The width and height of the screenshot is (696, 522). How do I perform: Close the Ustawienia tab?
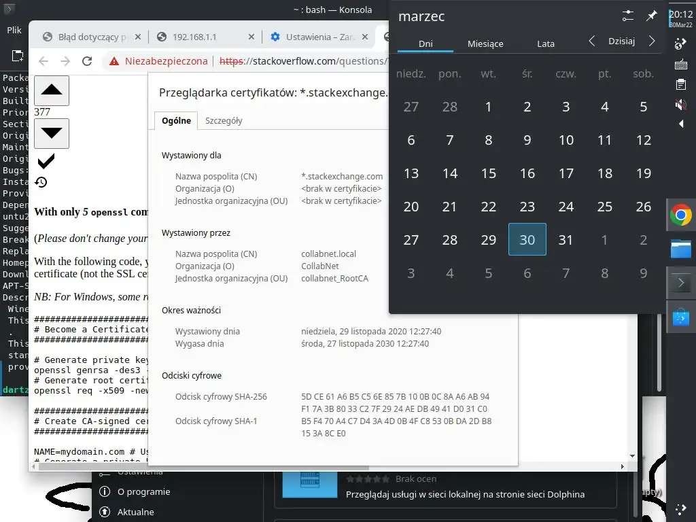pyautogui.click(x=365, y=37)
